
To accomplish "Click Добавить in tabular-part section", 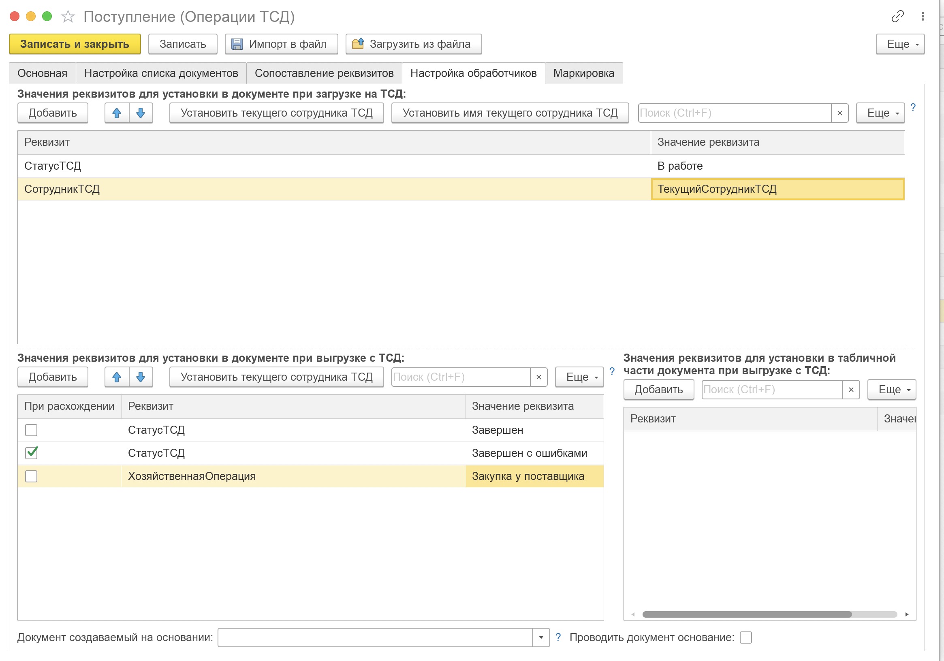I will [x=659, y=389].
